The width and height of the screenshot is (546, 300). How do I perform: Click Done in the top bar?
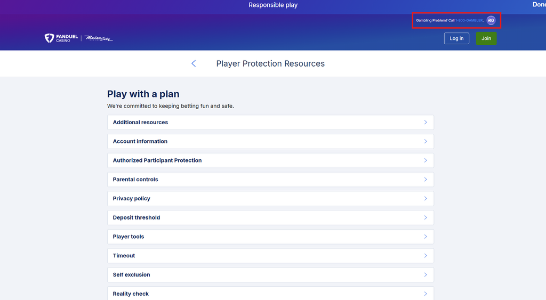[x=539, y=4]
